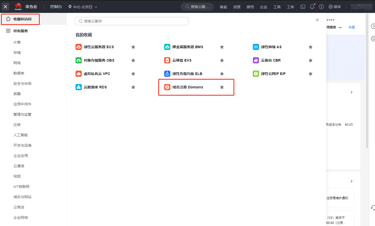This screenshot has width=375, height=226.
Task: Open the CBR cloud backup icon
Action: [256, 60]
